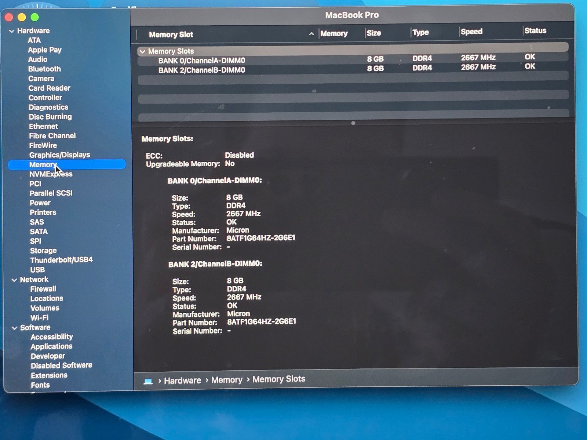Open Applications under Software
This screenshot has width=587, height=440.
pos(51,346)
